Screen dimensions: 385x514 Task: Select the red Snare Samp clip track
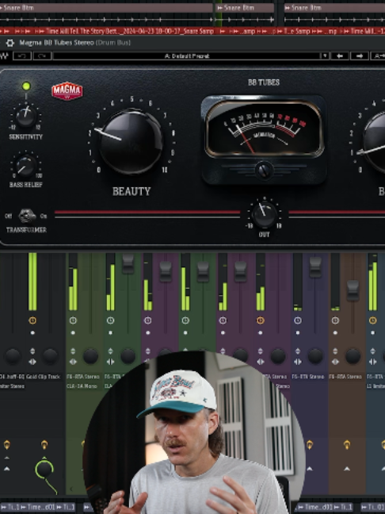[192, 31]
